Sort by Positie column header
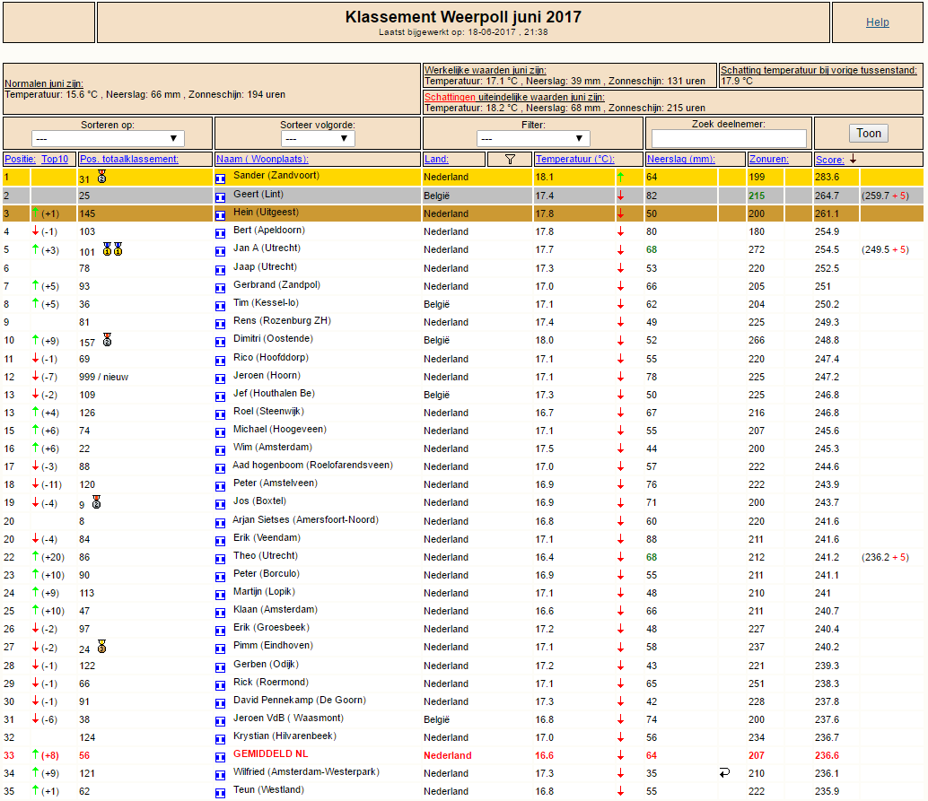Viewport: 928px width, 801px height. [20, 159]
